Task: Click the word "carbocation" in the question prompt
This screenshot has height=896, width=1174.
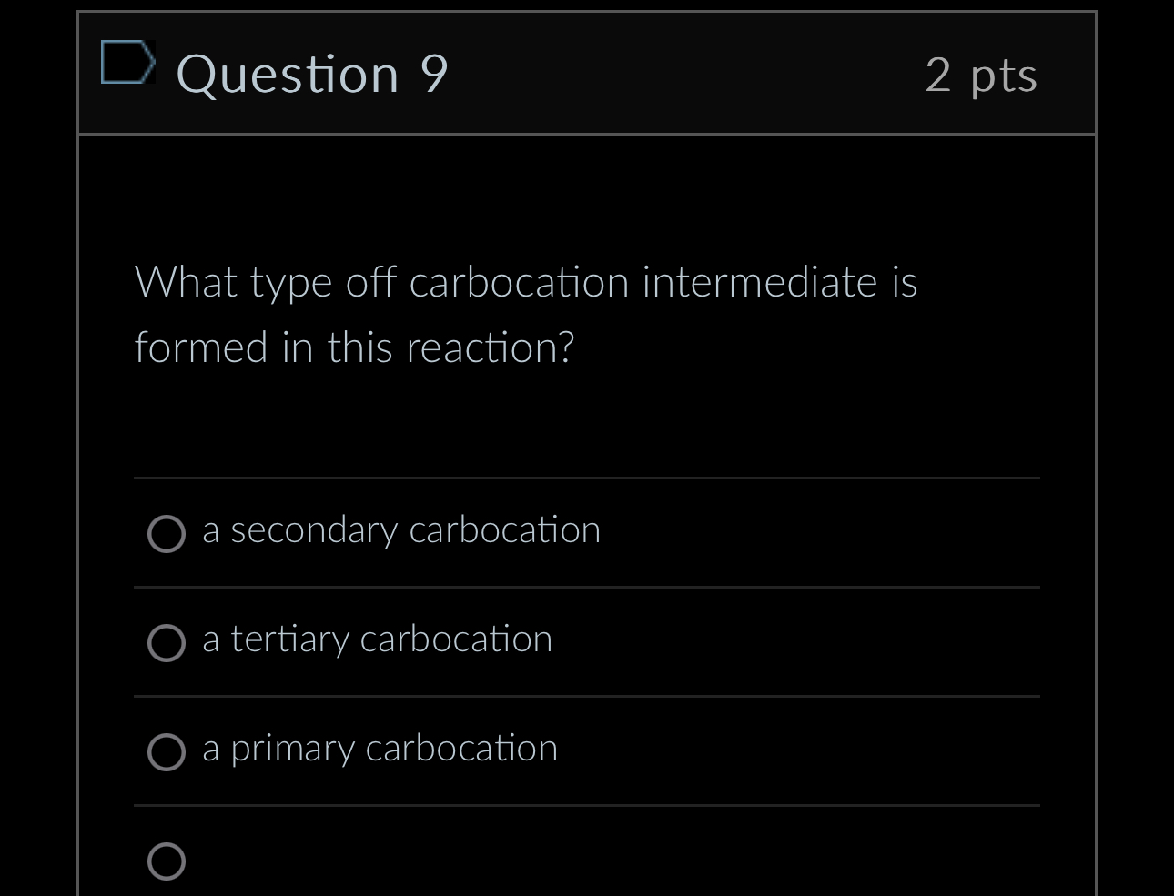Action: [520, 282]
